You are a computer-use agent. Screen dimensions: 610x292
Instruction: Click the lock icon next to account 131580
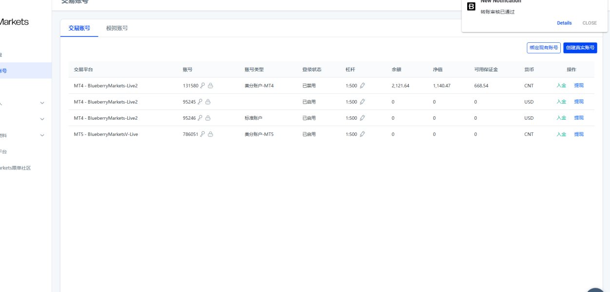coord(210,86)
